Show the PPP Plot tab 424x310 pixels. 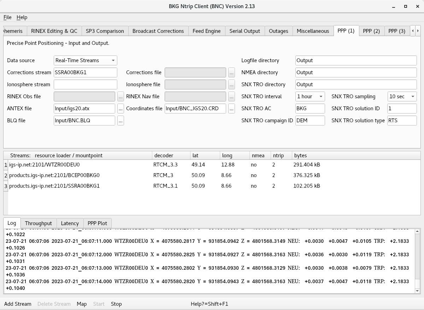point(97,223)
